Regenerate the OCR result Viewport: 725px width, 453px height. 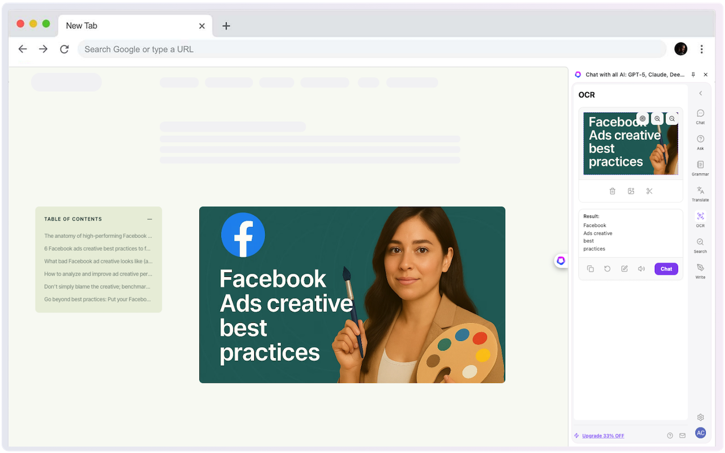607,269
